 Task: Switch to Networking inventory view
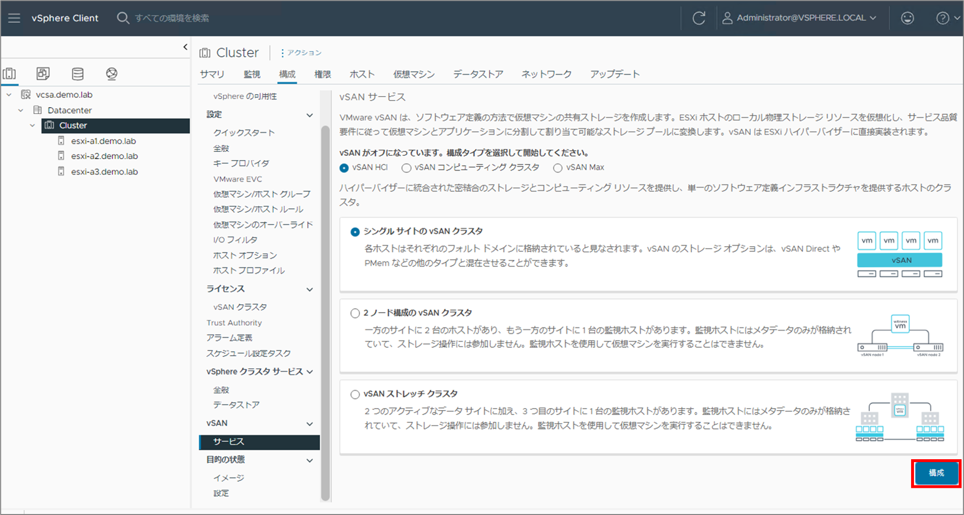pos(112,73)
